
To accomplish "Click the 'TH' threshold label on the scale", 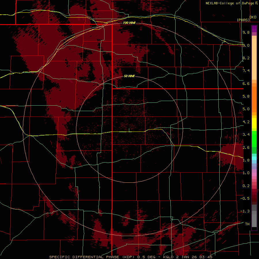I will click(x=247, y=224).
